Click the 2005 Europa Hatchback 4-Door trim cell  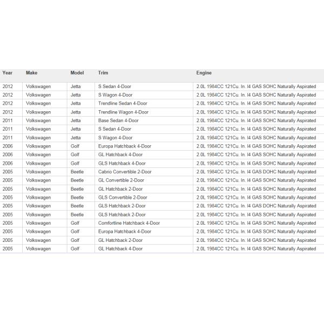(x=124, y=232)
